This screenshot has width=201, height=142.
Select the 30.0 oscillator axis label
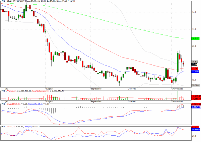click(194, 136)
